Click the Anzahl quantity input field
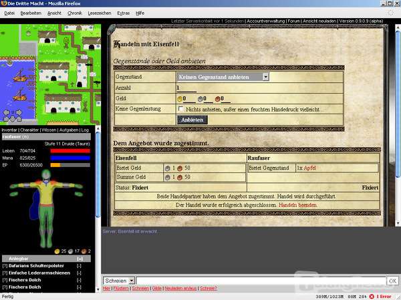401x300 pixels. (186, 88)
